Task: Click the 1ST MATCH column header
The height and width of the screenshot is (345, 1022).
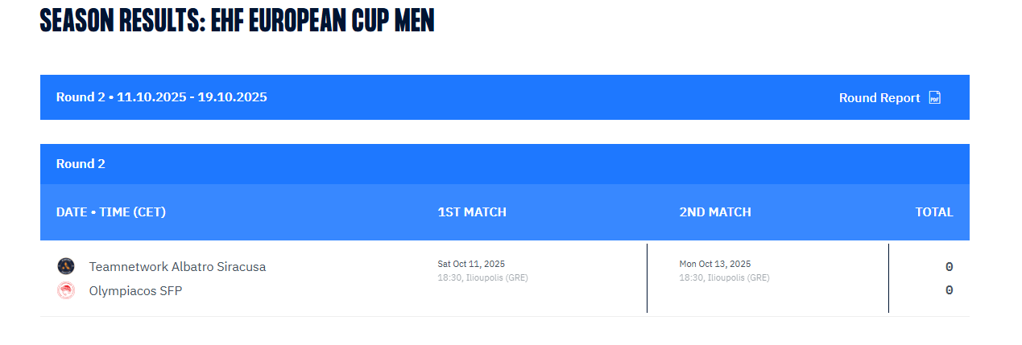Action: click(x=472, y=212)
